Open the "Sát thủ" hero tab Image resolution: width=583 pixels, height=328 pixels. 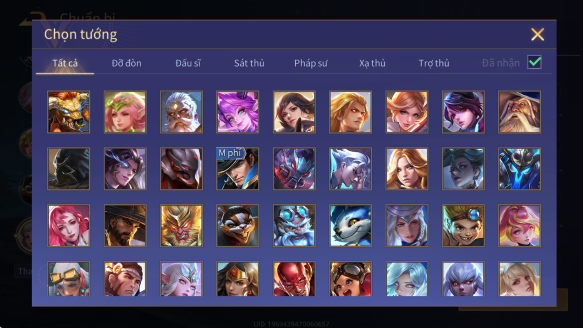coord(249,63)
